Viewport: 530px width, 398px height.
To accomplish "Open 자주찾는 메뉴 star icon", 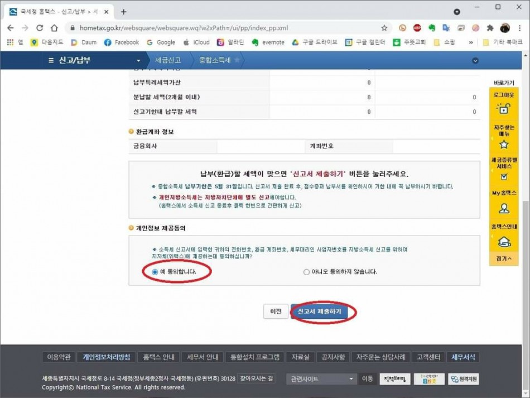I will click(504, 144).
